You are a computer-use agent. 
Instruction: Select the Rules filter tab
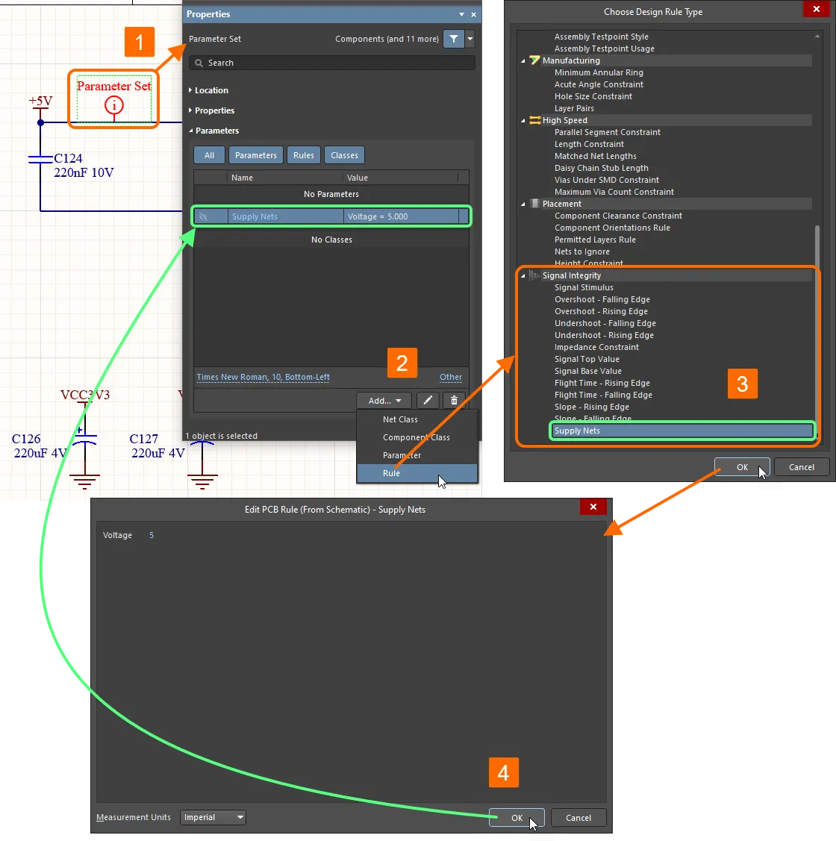click(x=304, y=155)
